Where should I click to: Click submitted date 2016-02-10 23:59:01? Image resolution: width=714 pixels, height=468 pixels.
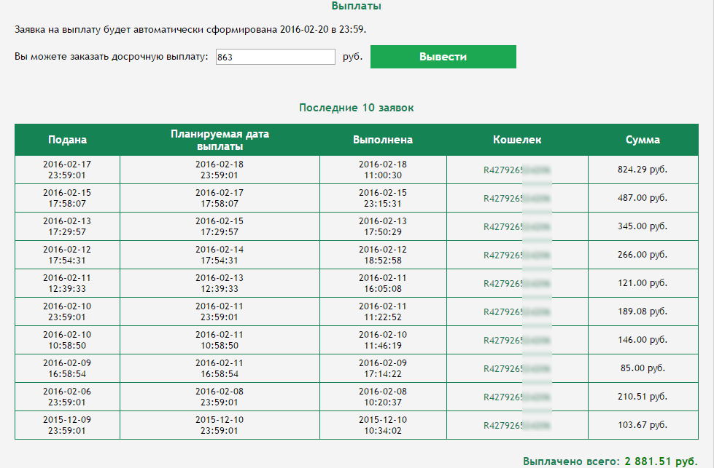coord(67,312)
